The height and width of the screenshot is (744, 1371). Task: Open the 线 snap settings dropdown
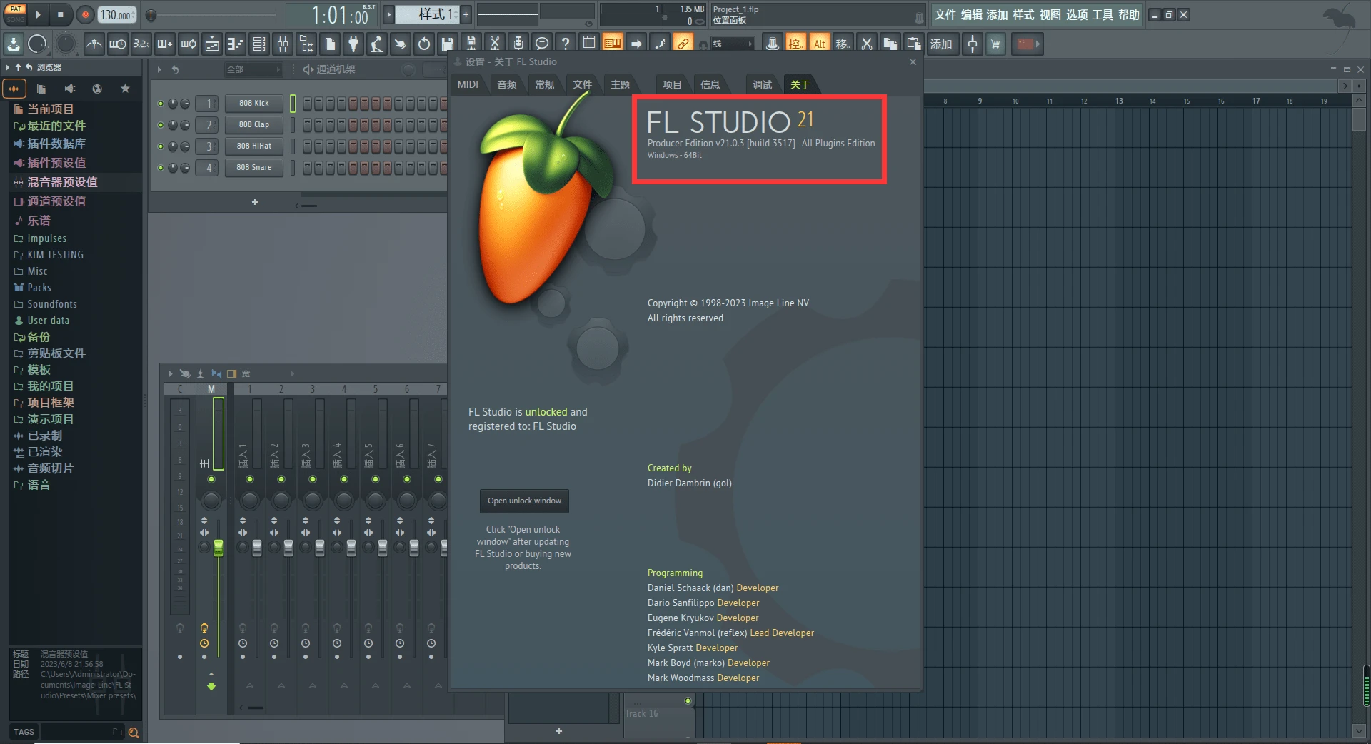732,43
